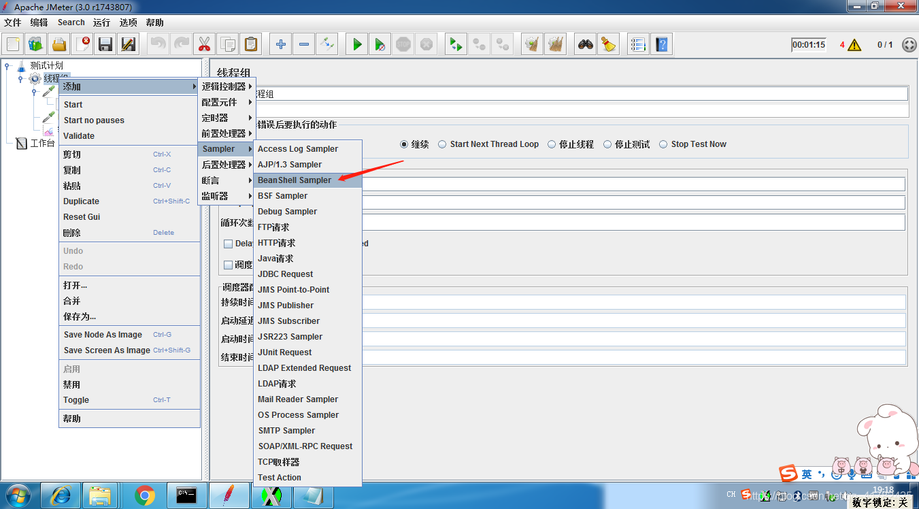Open Function Helper dialog icon
919x509 pixels.
638,45
